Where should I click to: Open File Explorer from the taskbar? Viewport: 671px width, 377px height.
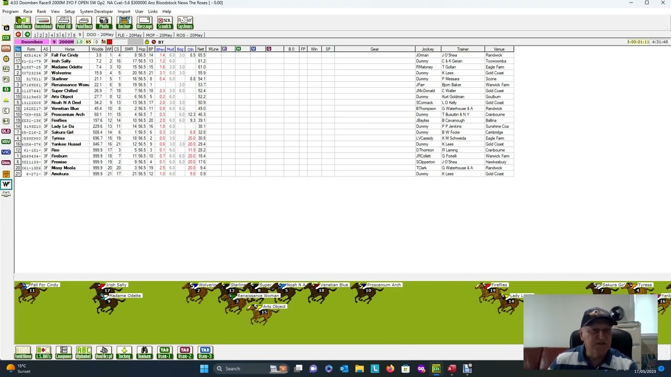point(360,369)
